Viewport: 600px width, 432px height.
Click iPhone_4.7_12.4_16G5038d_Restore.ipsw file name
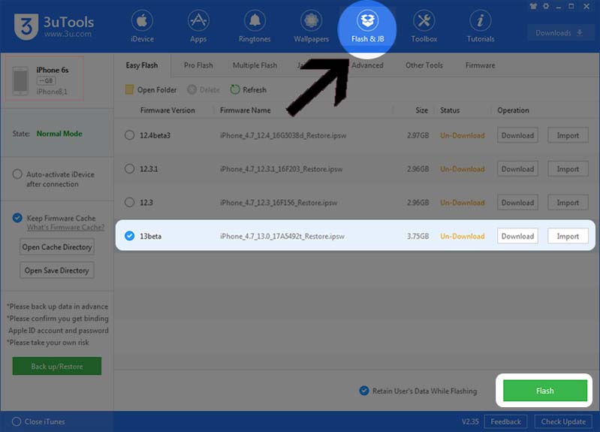[283, 135]
